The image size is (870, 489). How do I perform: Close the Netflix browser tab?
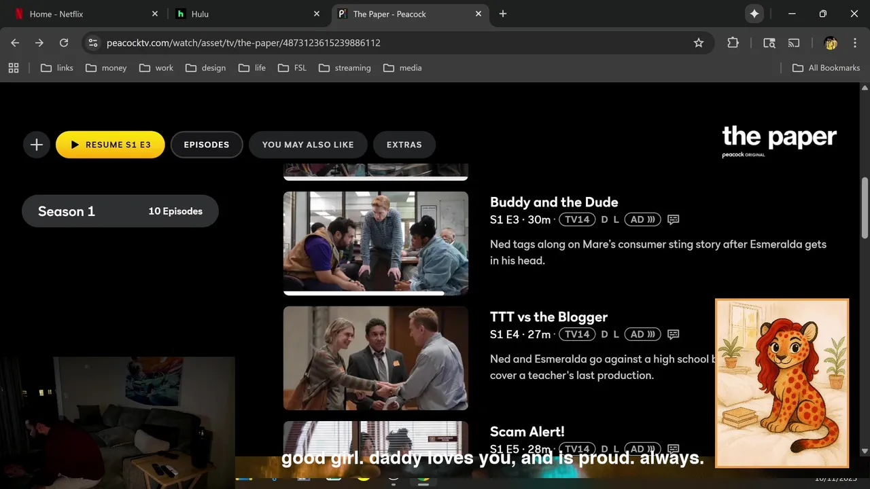click(155, 14)
